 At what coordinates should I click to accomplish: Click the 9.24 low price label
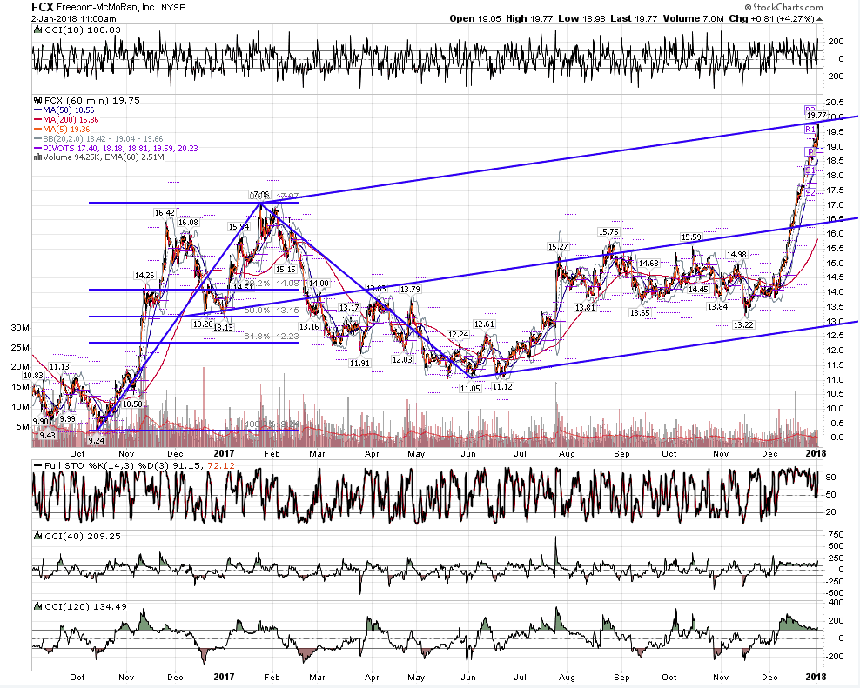96,440
